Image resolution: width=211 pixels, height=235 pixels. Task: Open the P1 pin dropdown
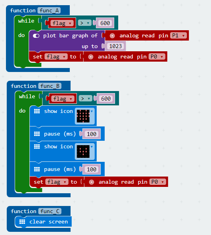pos(178,36)
